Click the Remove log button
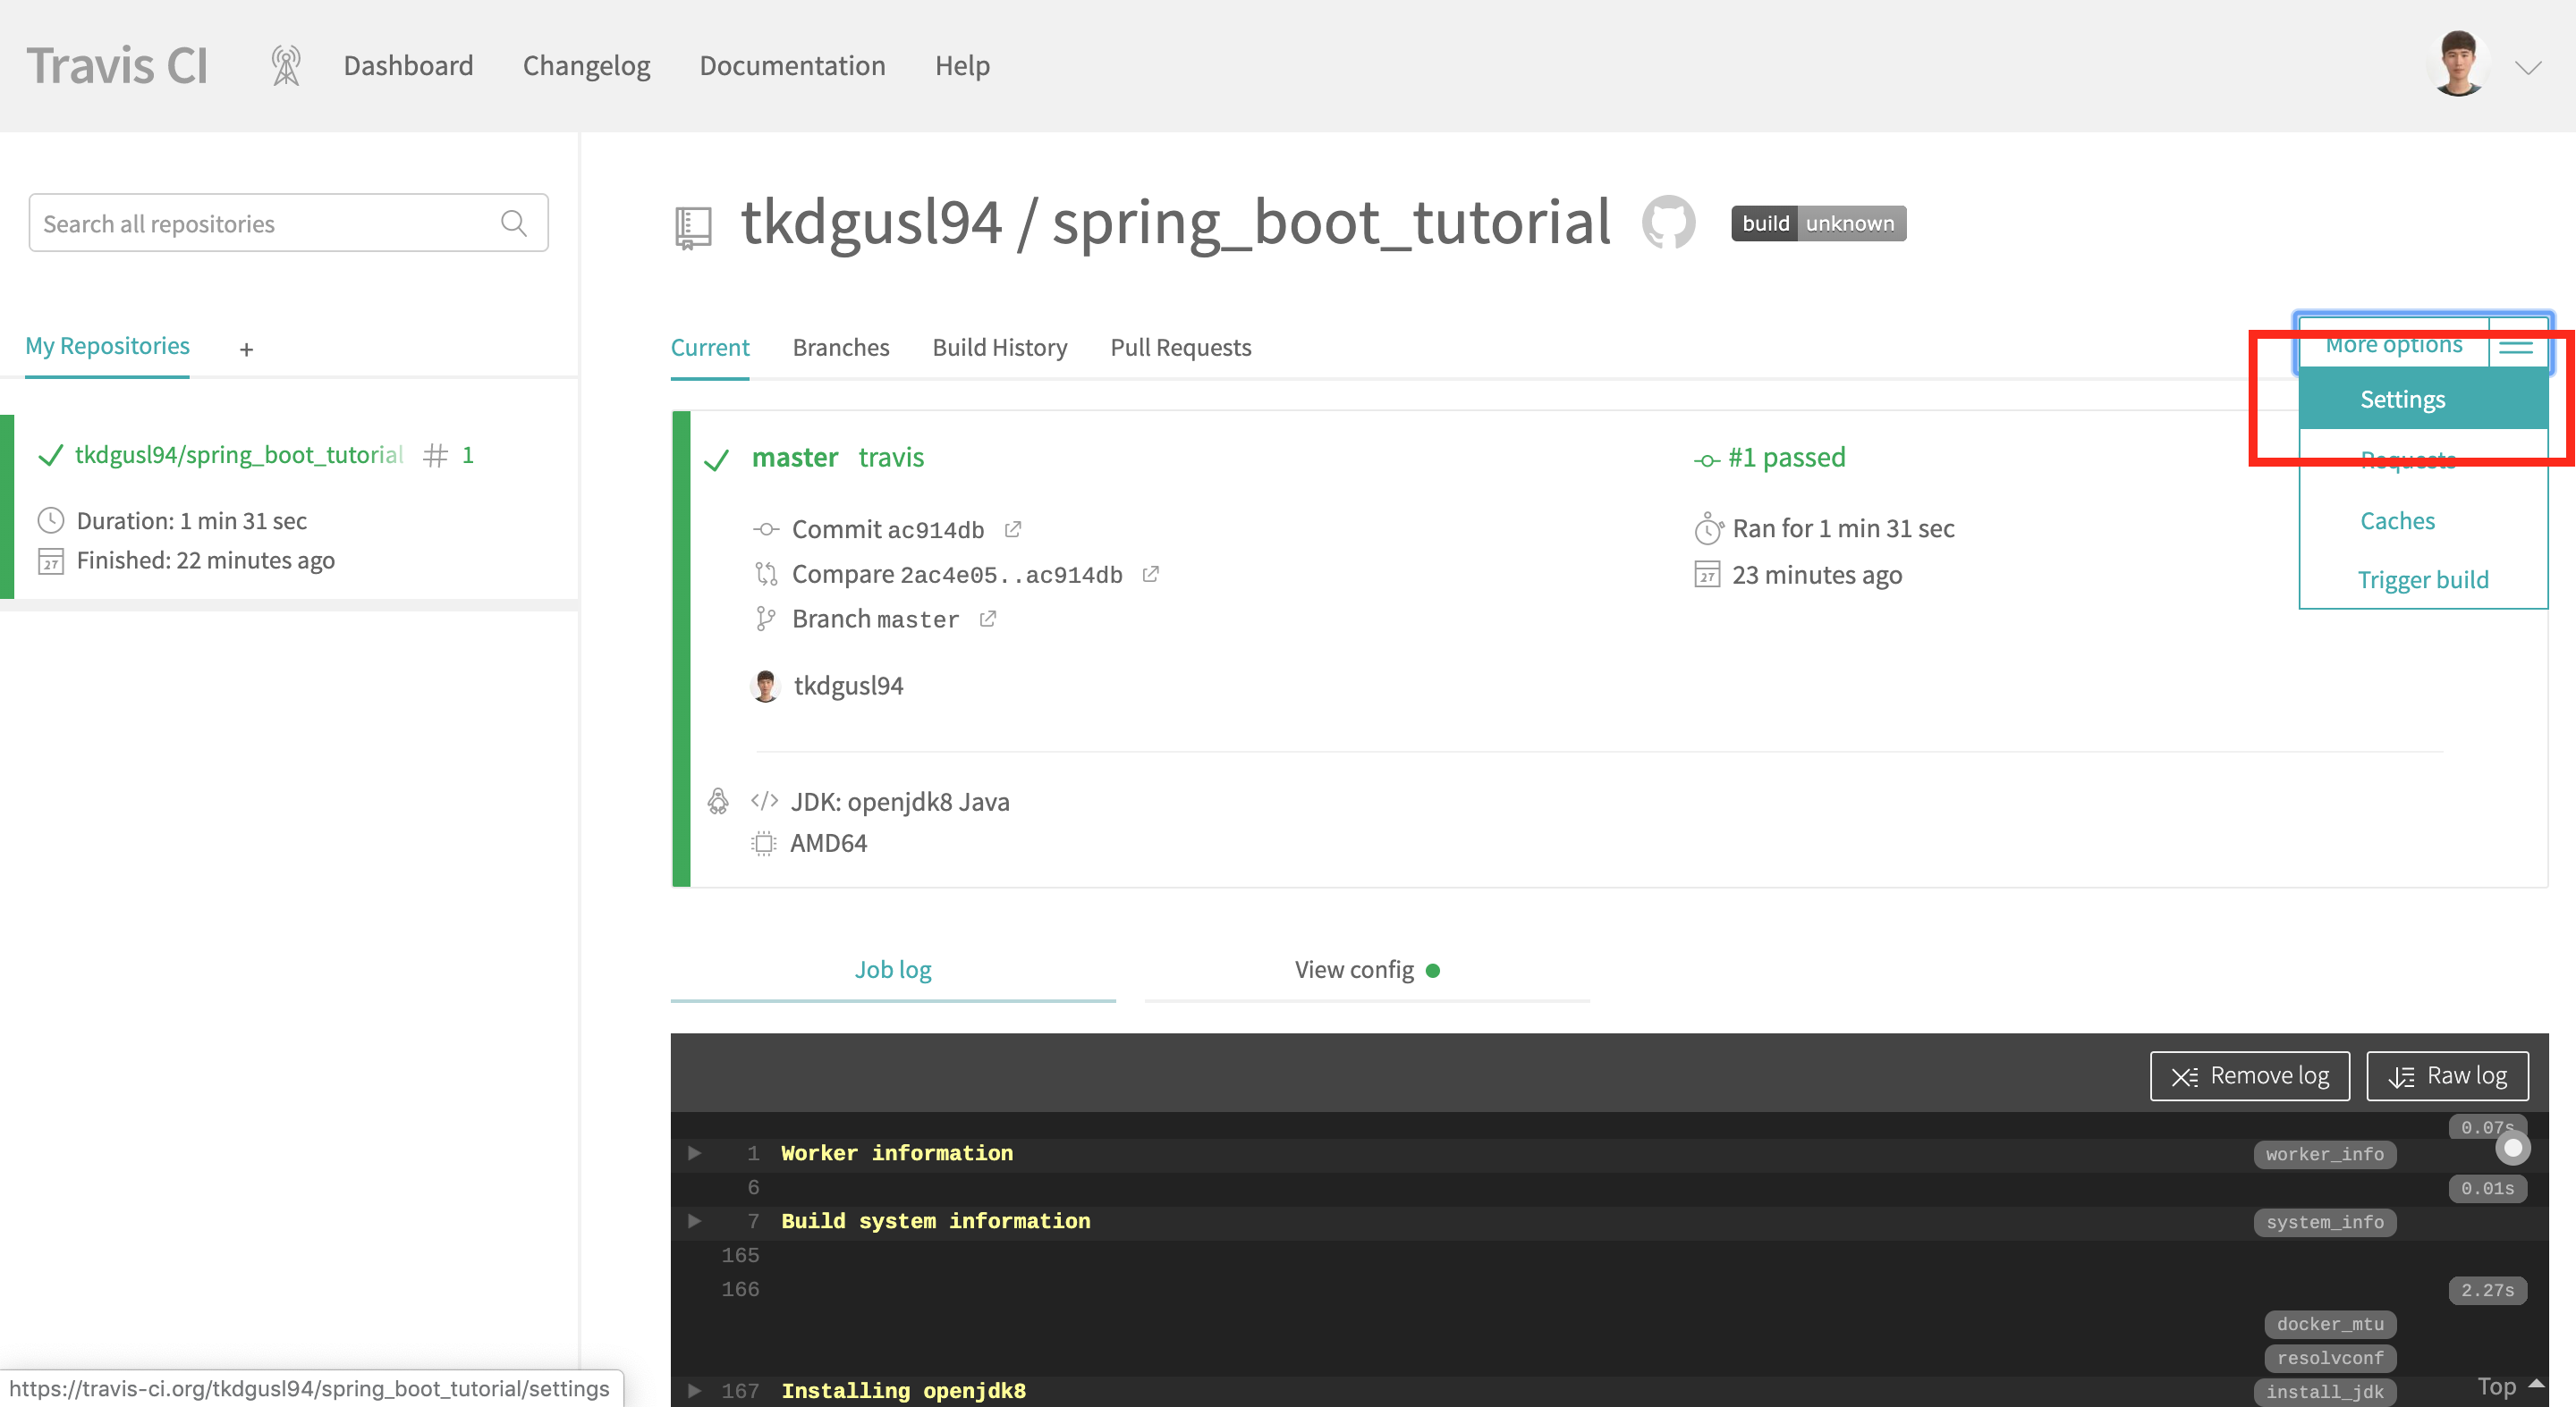2576x1407 pixels. coord(2249,1075)
